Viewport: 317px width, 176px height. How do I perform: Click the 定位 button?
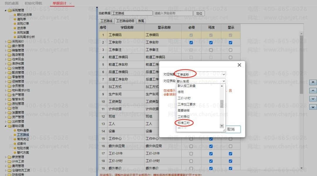coord(199,13)
